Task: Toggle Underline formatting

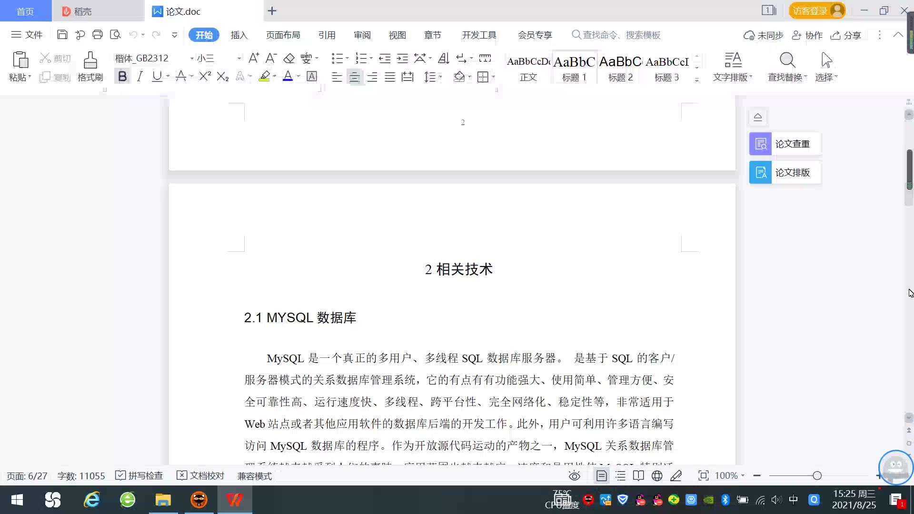Action: [x=157, y=76]
